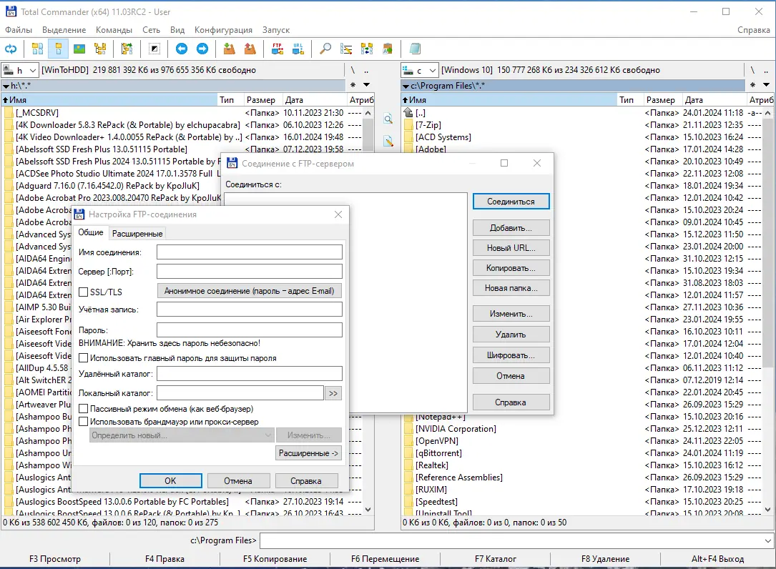The width and height of the screenshot is (776, 569).
Task: Click the Справка menu at top right
Action: (753, 30)
